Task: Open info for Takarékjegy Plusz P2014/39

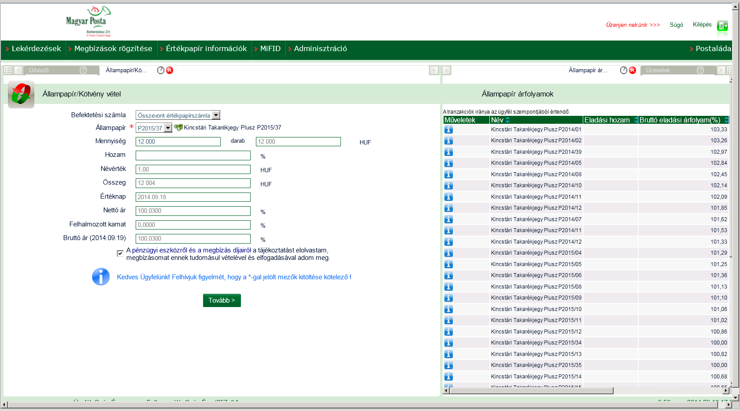Action: [x=448, y=152]
